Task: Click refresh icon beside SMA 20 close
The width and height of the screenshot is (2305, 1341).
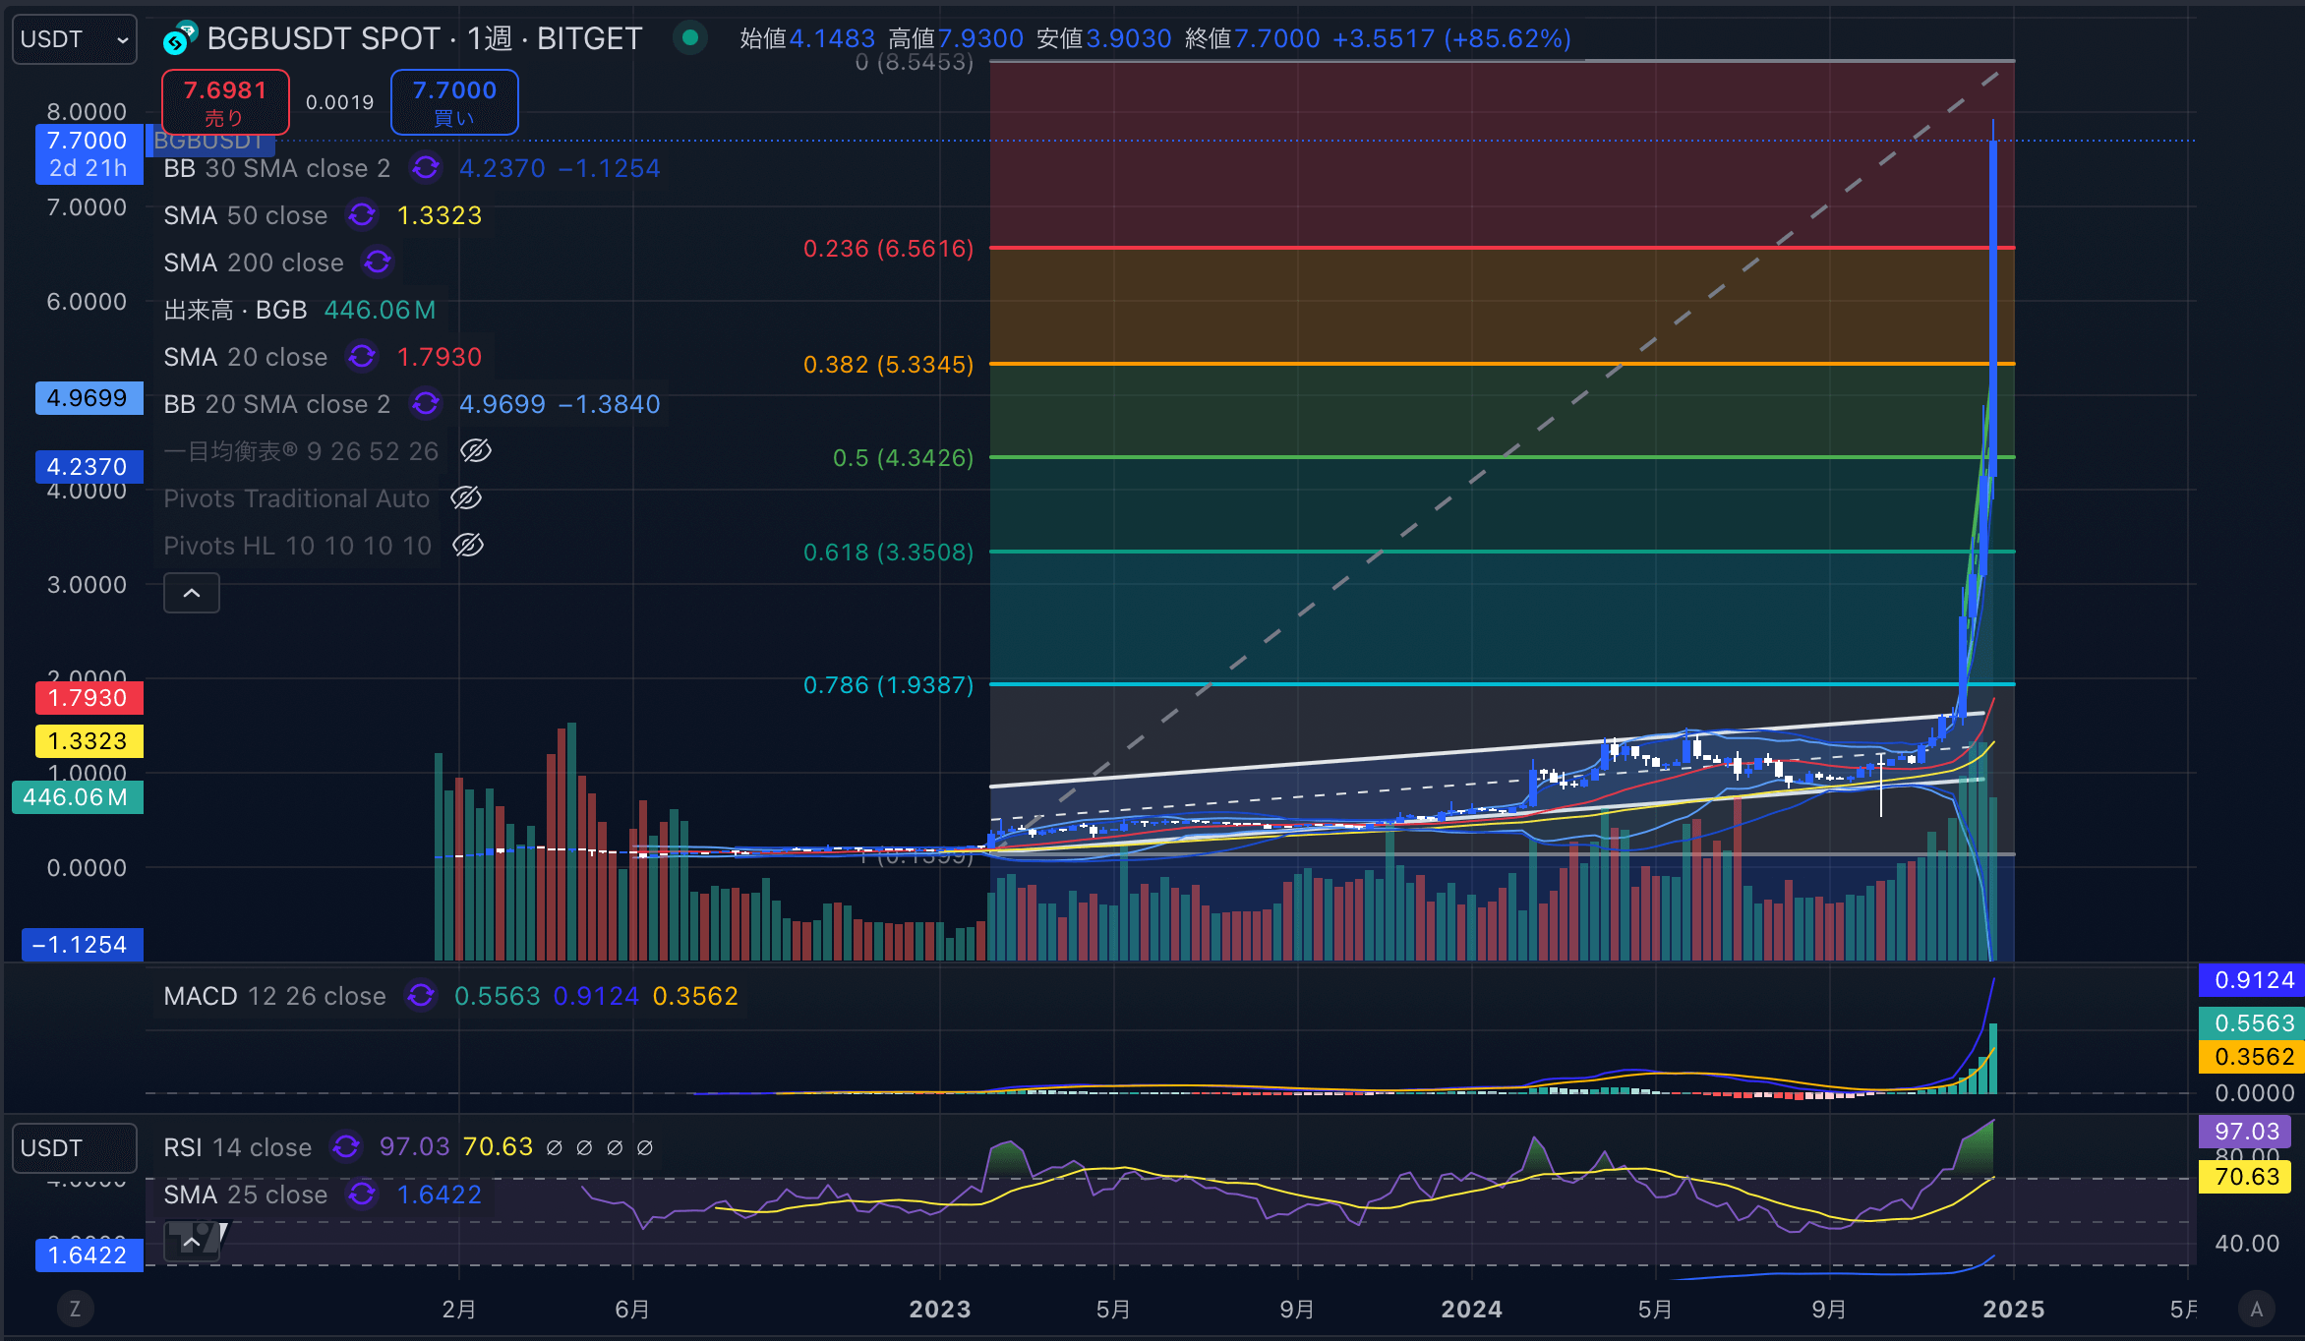Action: click(362, 357)
